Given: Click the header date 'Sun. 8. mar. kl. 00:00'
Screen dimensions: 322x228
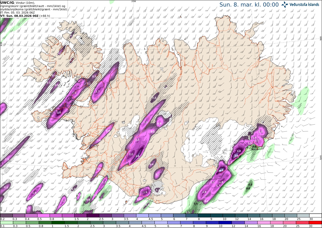Looking at the screenshot, I should pyautogui.click(x=249, y=5).
